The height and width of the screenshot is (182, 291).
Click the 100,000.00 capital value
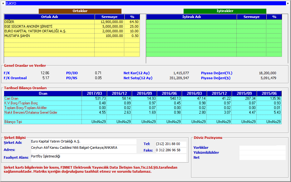click(x=114, y=36)
